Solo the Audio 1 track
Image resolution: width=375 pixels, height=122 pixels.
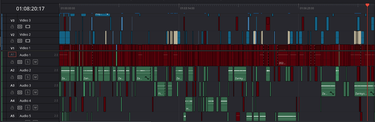click(28, 62)
